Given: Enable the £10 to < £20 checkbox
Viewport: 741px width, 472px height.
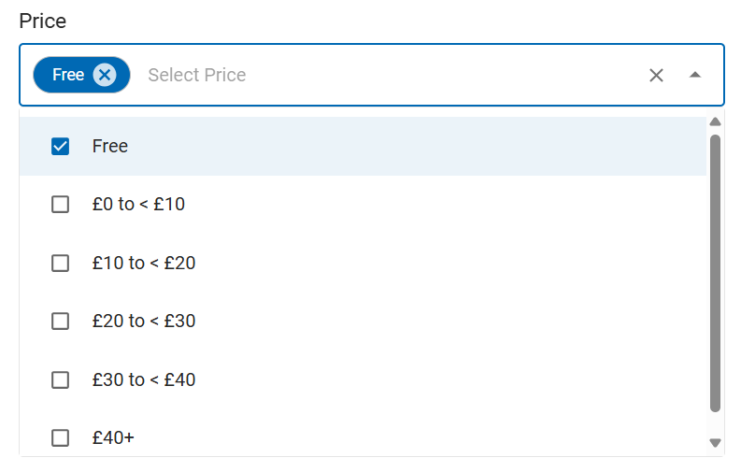Looking at the screenshot, I should point(61,263).
